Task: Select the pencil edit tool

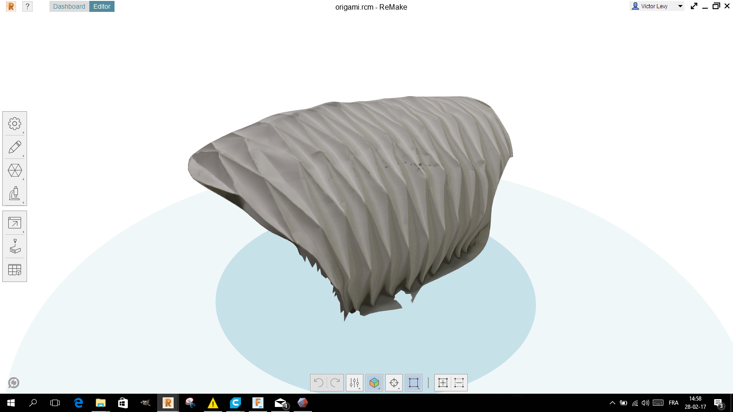Action: click(15, 147)
